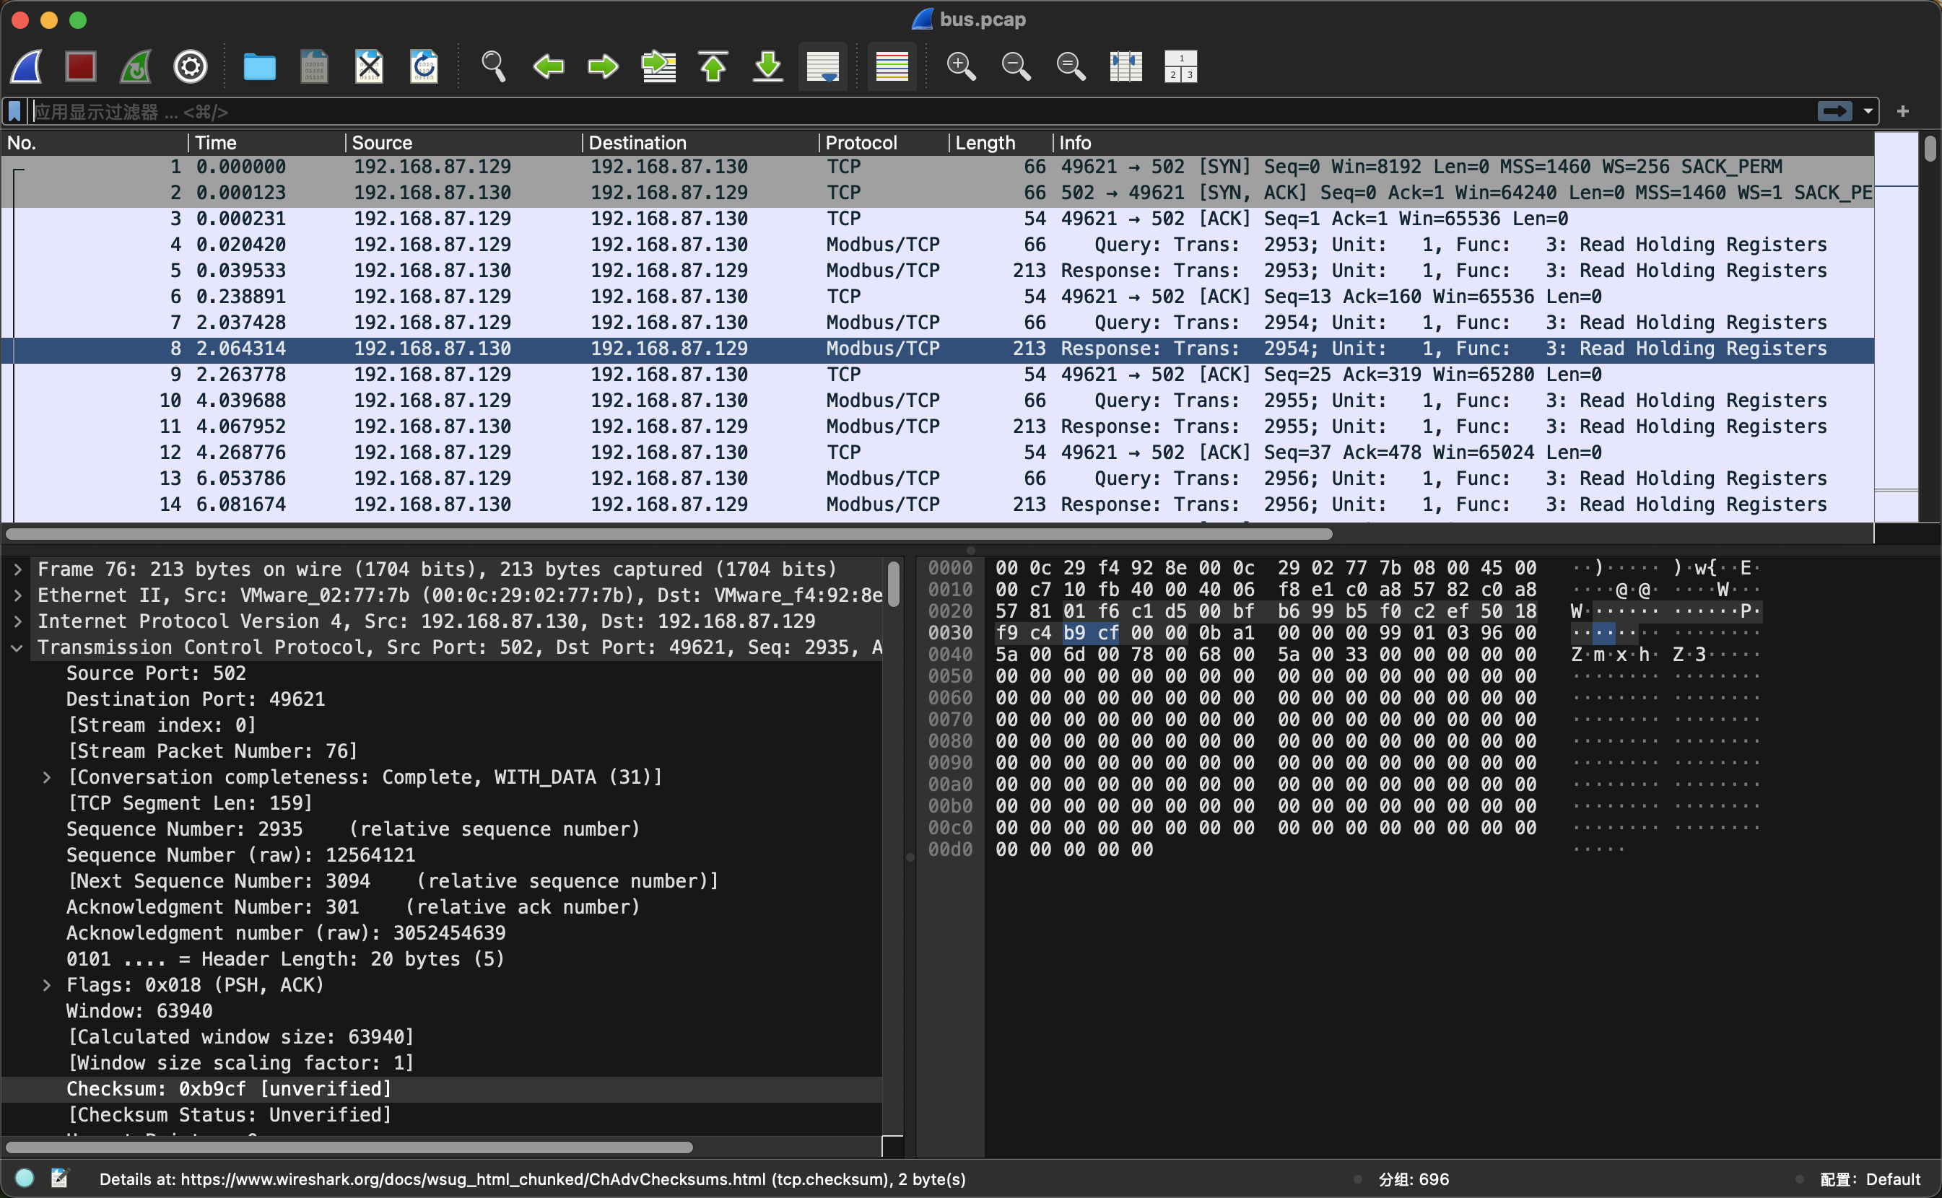This screenshot has height=1198, width=1942.
Task: Zoom in packet text
Action: (962, 66)
